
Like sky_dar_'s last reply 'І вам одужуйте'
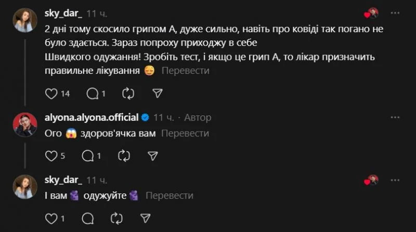[51, 217]
